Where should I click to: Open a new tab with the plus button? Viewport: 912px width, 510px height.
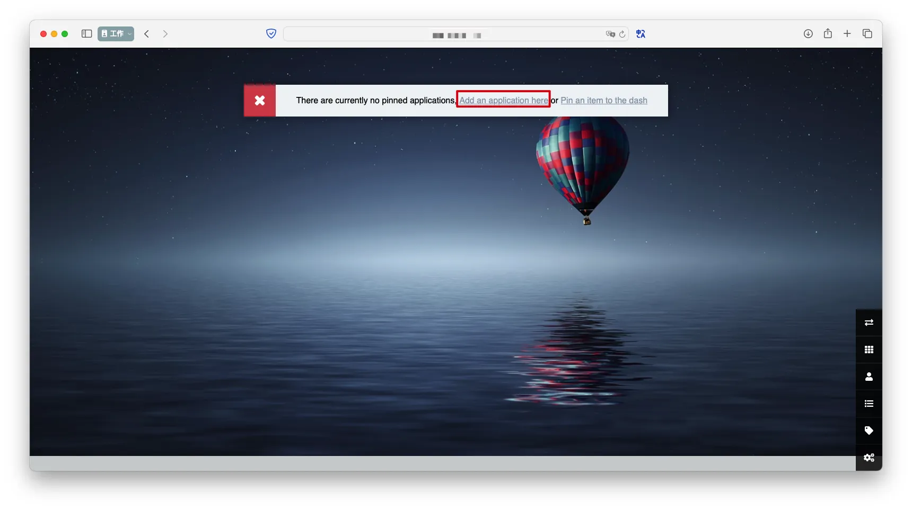(847, 34)
